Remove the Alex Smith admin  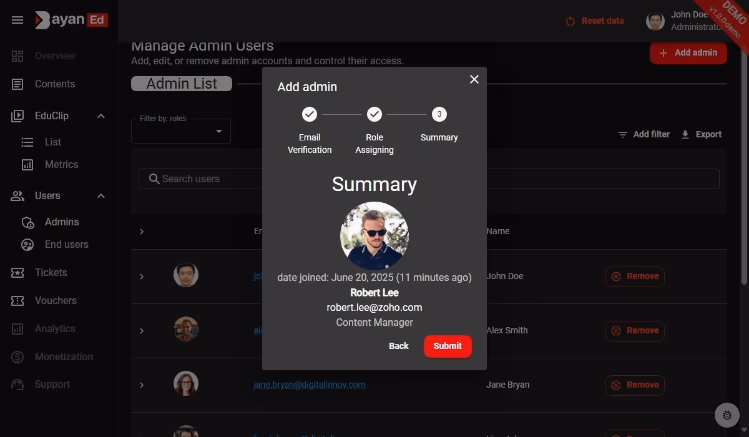pyautogui.click(x=635, y=331)
